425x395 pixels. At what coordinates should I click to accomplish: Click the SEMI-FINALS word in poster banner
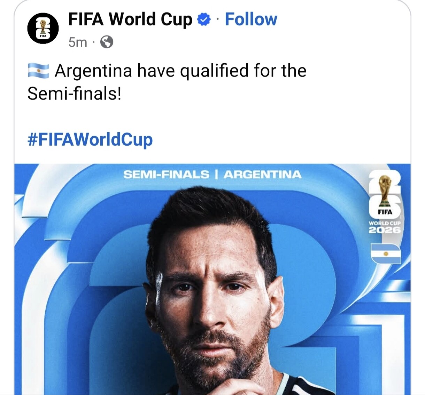(x=166, y=174)
